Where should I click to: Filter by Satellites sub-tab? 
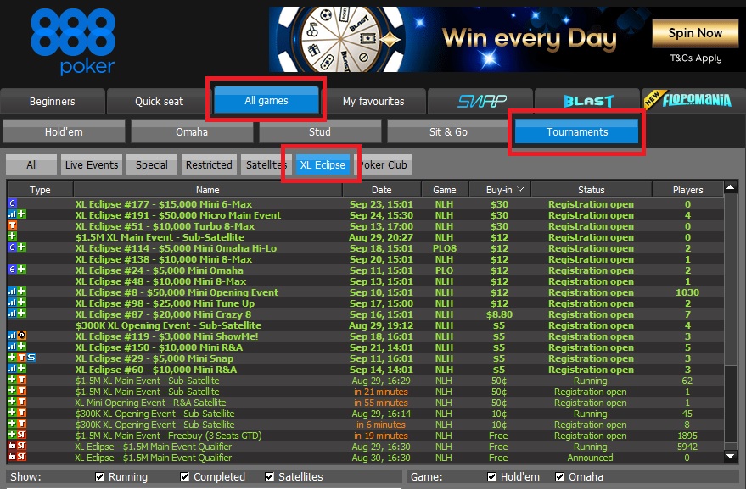(266, 165)
